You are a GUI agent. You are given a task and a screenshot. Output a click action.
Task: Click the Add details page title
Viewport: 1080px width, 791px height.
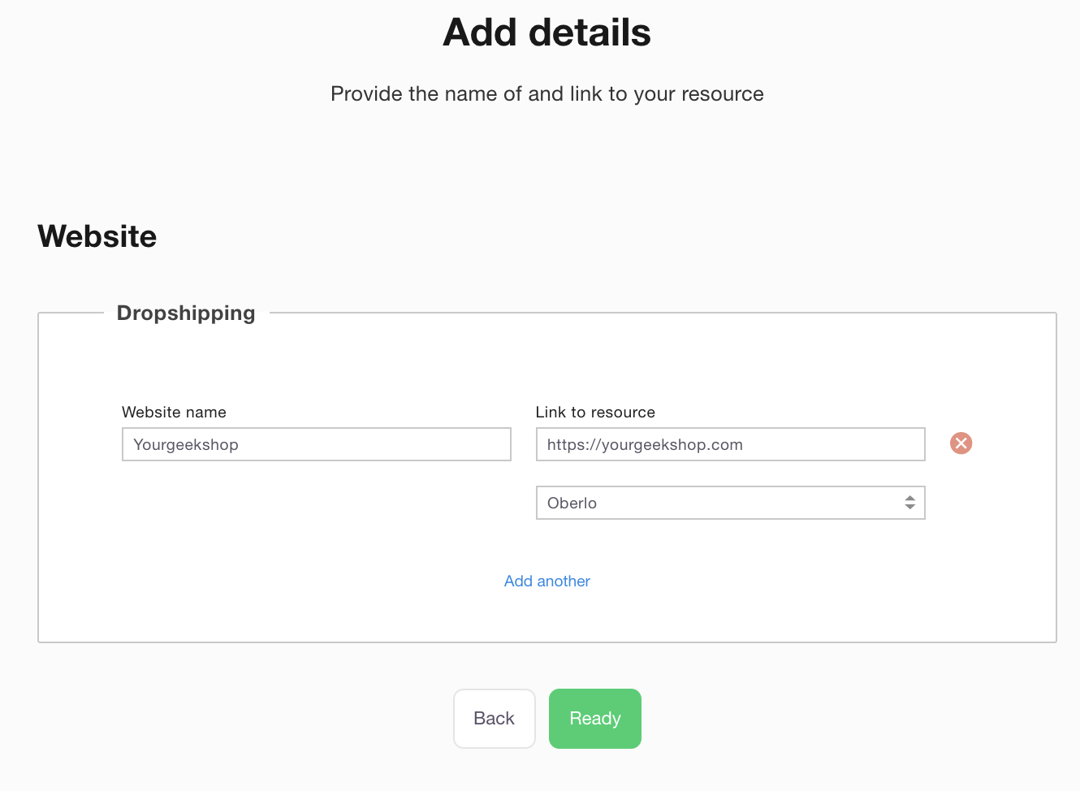click(x=547, y=32)
